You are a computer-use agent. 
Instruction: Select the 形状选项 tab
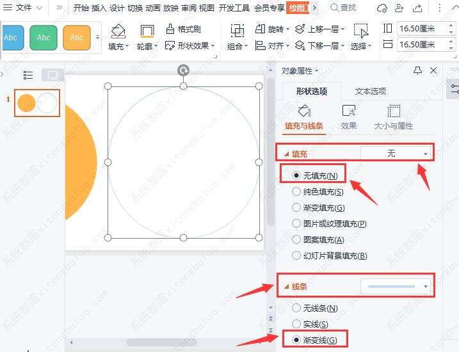[312, 92]
